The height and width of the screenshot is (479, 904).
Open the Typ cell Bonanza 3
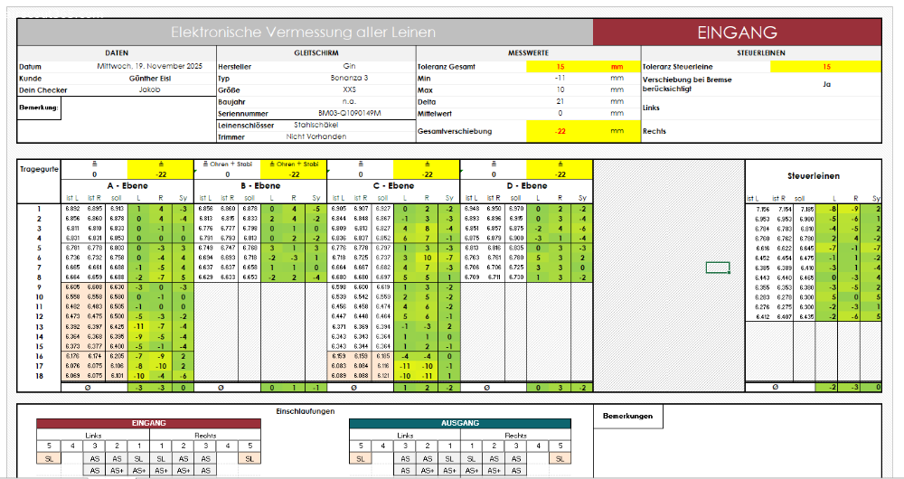coord(349,79)
